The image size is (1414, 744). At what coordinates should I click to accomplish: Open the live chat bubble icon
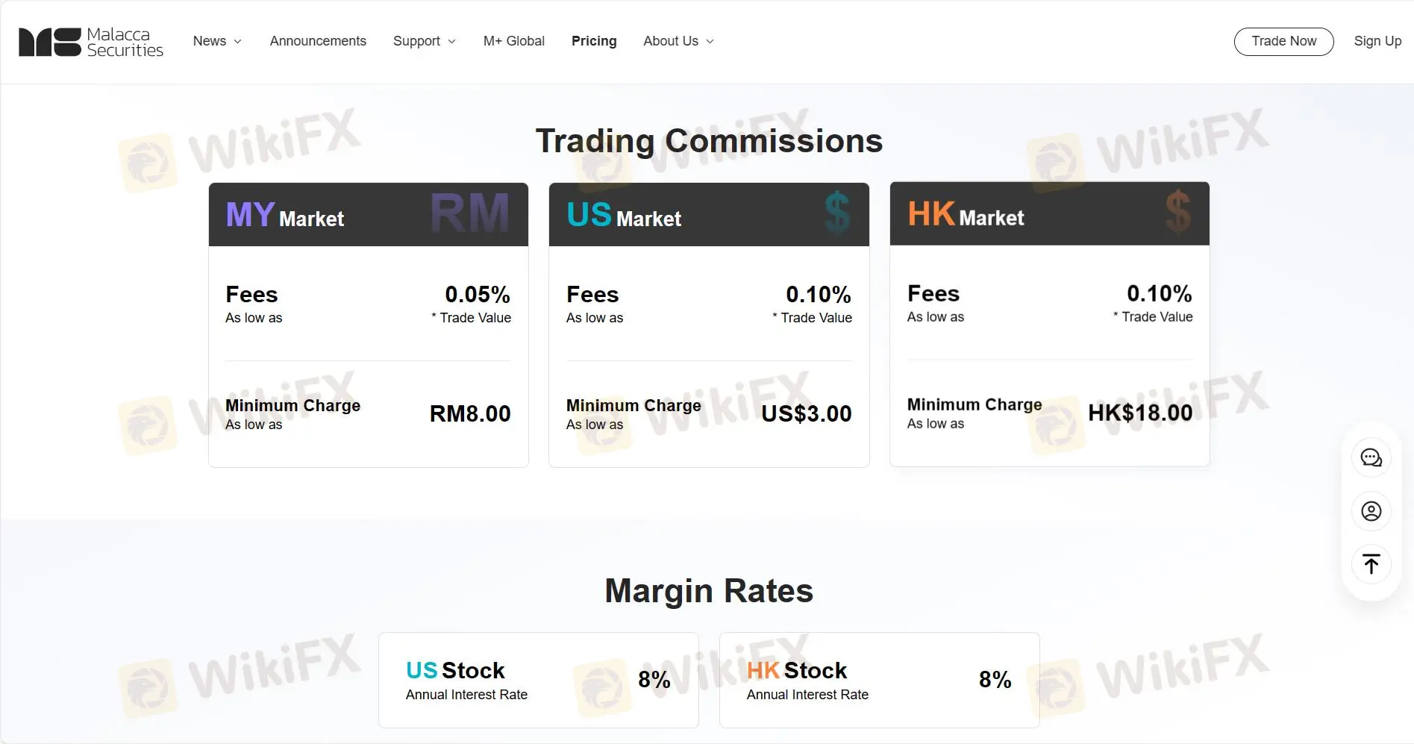1371,457
